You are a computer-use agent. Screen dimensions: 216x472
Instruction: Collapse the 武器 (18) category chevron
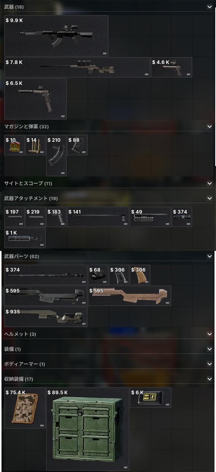[209, 7]
